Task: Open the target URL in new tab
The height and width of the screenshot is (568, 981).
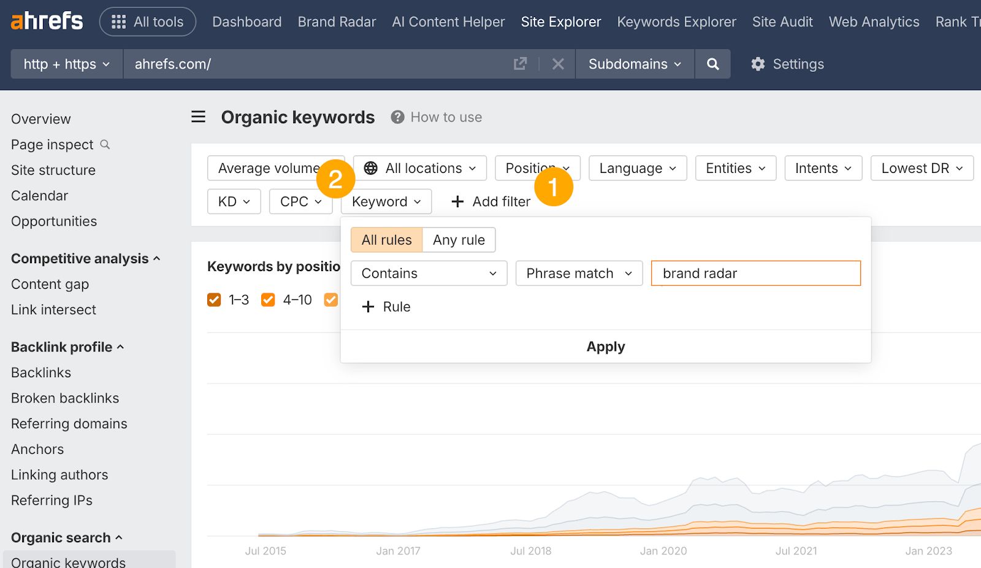Action: [520, 64]
